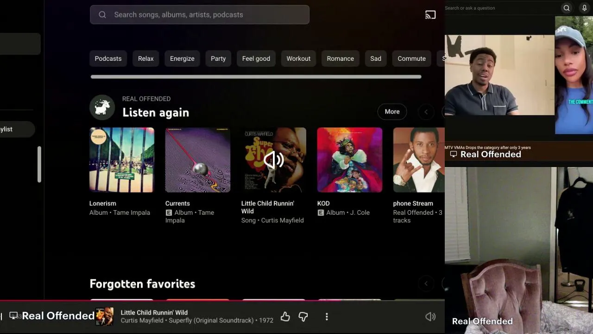Click the left sidebar vertical scrollbar
Image resolution: width=593 pixels, height=334 pixels.
click(x=39, y=165)
